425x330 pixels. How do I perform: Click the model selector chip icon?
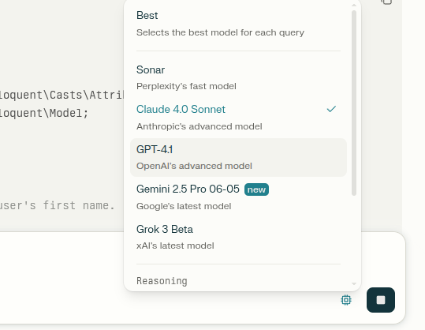(346, 300)
